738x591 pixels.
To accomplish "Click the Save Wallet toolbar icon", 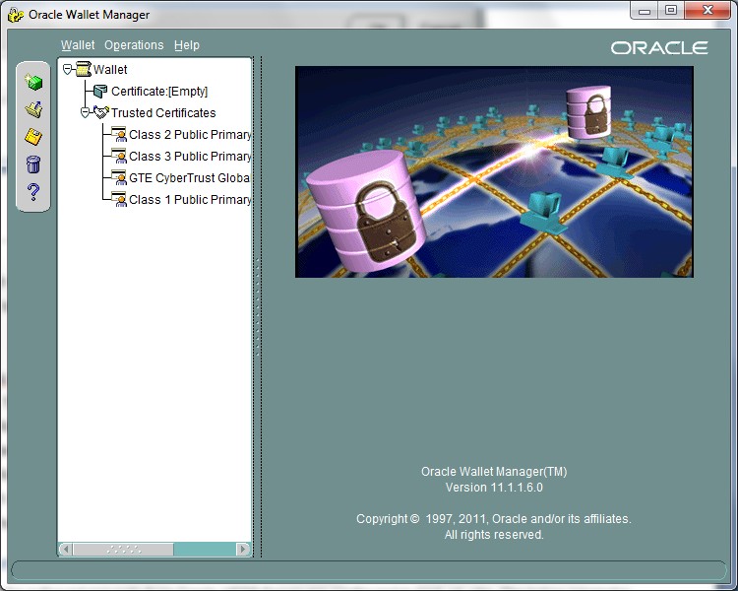I will click(33, 137).
